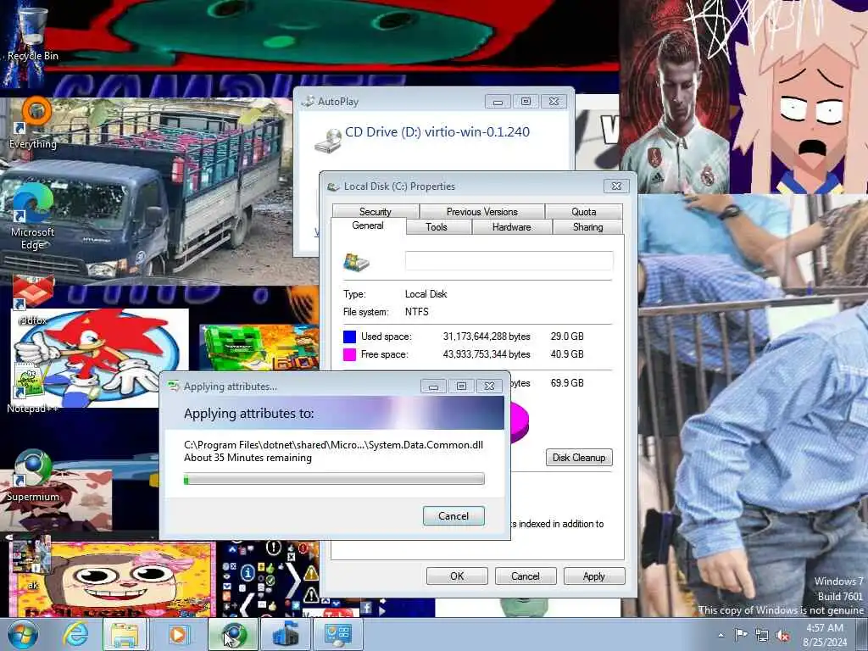Screen dimensions: 868x651
Task: Open the 'ak' desktop icon
Action: pyautogui.click(x=32, y=563)
